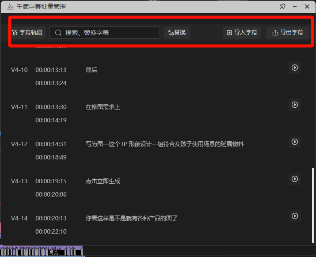The width and height of the screenshot is (316, 257).
Task: Click start time 00:00:19:15
Action: click(x=51, y=181)
